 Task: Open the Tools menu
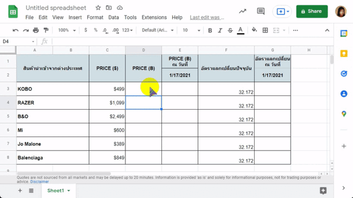pos(130,17)
